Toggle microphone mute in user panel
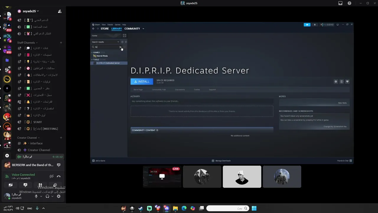 click(36, 196)
